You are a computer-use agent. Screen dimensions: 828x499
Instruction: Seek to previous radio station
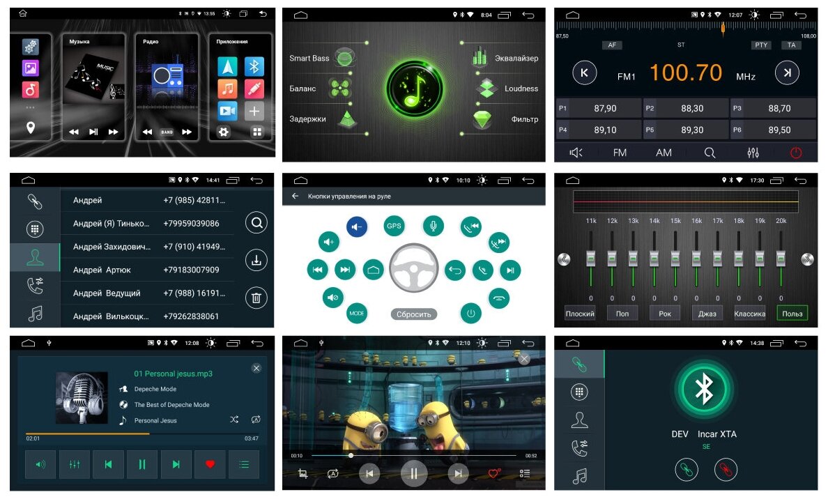click(x=585, y=73)
